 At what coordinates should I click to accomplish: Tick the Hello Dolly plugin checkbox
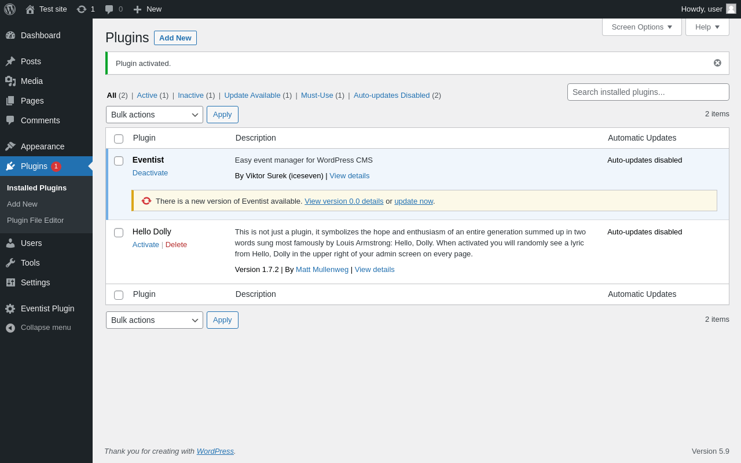click(119, 233)
